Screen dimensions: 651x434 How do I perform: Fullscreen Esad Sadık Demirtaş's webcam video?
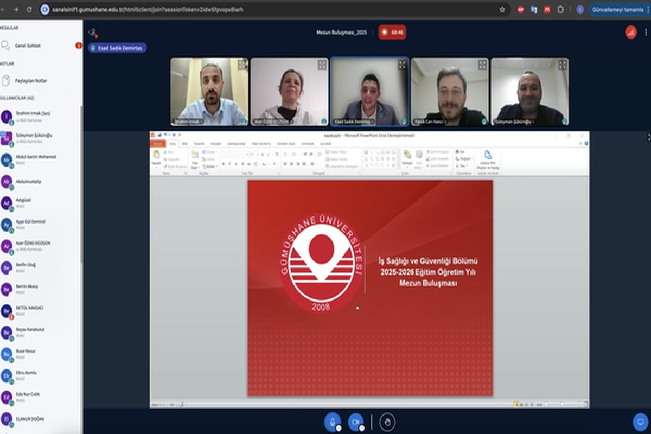click(x=402, y=65)
